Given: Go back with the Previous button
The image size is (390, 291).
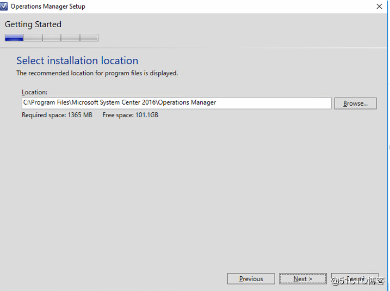Looking at the screenshot, I should 251,278.
